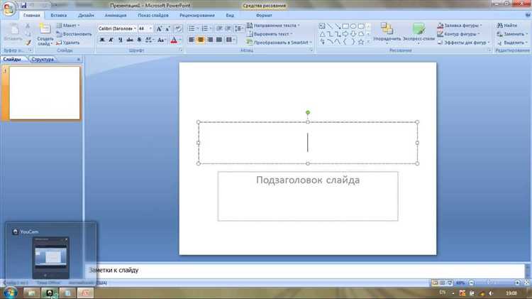Open the Структура pane tab

click(x=43, y=60)
